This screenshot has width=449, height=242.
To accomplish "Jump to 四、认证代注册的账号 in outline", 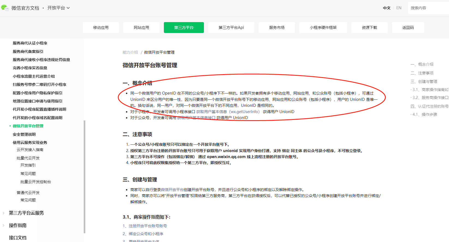I will (430, 106).
